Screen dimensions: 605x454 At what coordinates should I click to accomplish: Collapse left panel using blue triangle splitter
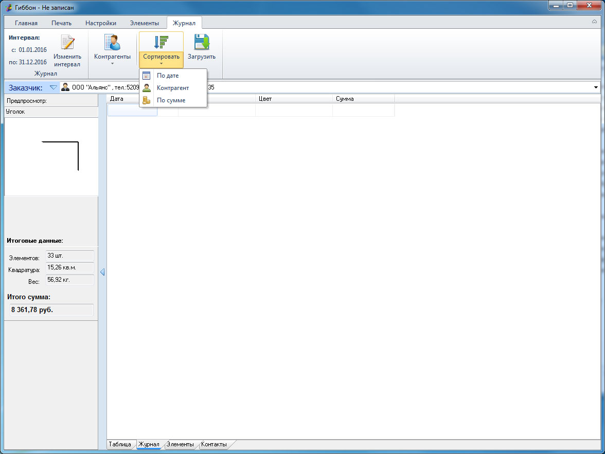(x=102, y=272)
